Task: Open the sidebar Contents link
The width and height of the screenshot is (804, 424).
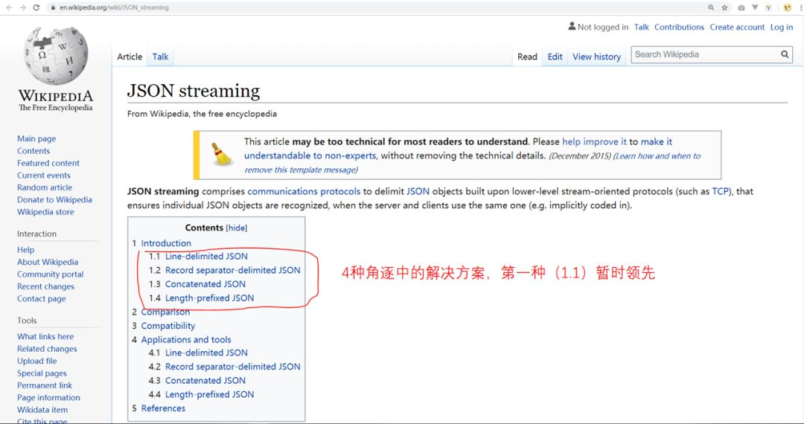Action: coord(33,151)
